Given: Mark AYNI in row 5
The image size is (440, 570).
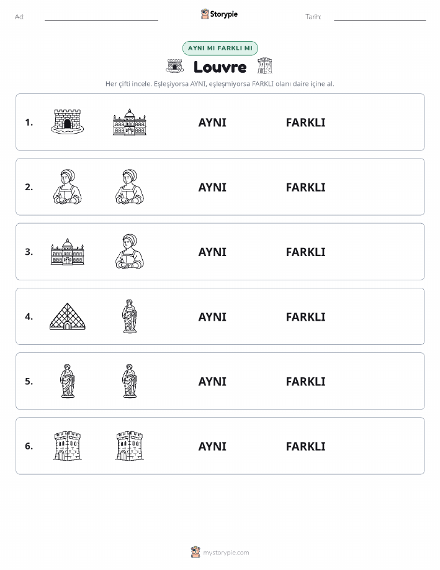Looking at the screenshot, I should pyautogui.click(x=212, y=381).
